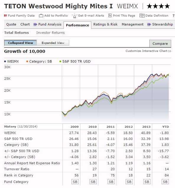The height and width of the screenshot is (188, 175).
Task: Click Turnover Ratio row label
Action: (17, 169)
